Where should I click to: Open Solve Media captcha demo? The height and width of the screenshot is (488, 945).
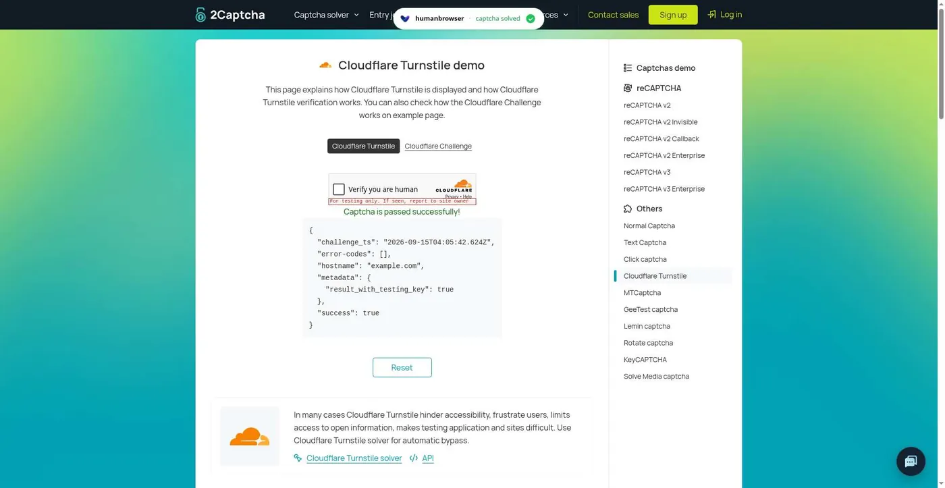tap(656, 377)
